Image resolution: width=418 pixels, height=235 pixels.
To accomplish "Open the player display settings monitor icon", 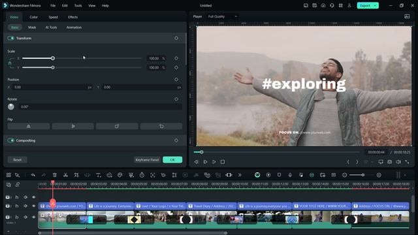I will (x=381, y=162).
